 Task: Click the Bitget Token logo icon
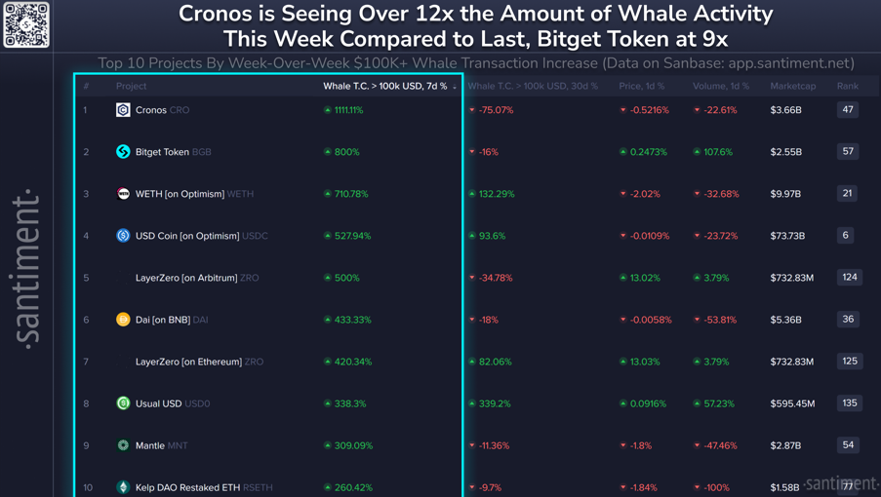(x=123, y=152)
